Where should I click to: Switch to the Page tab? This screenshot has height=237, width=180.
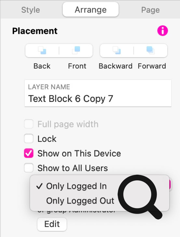pyautogui.click(x=150, y=10)
